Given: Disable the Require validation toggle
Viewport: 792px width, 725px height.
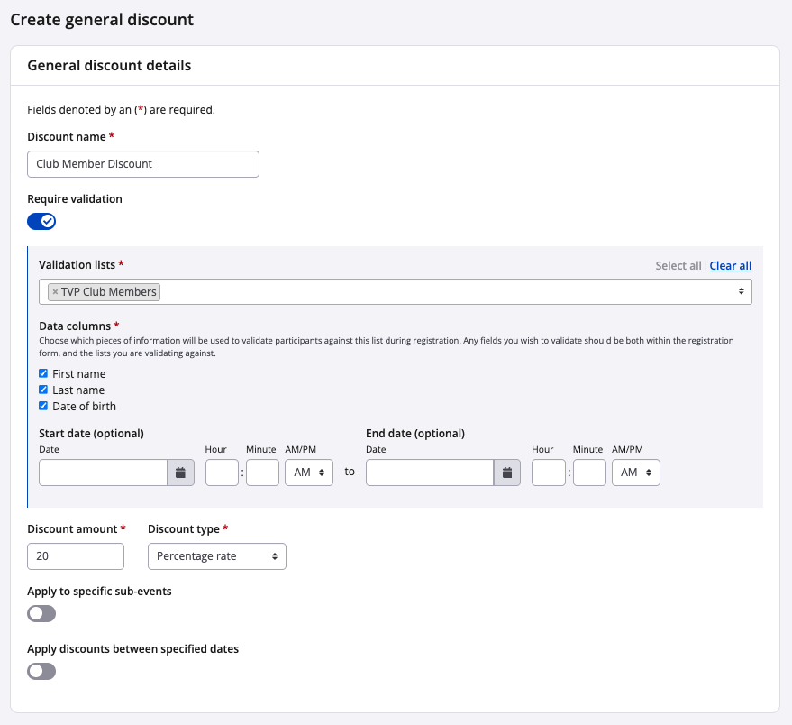Looking at the screenshot, I should point(41,221).
